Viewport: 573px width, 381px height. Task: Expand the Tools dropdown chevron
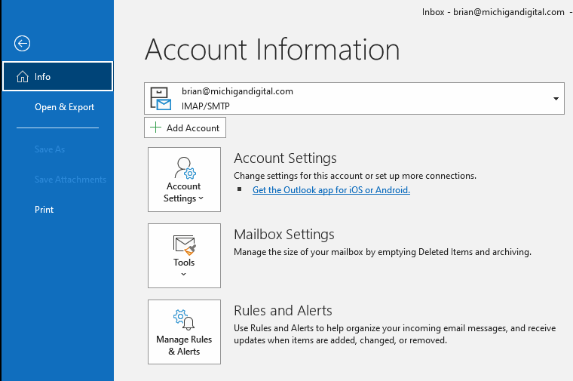click(184, 275)
